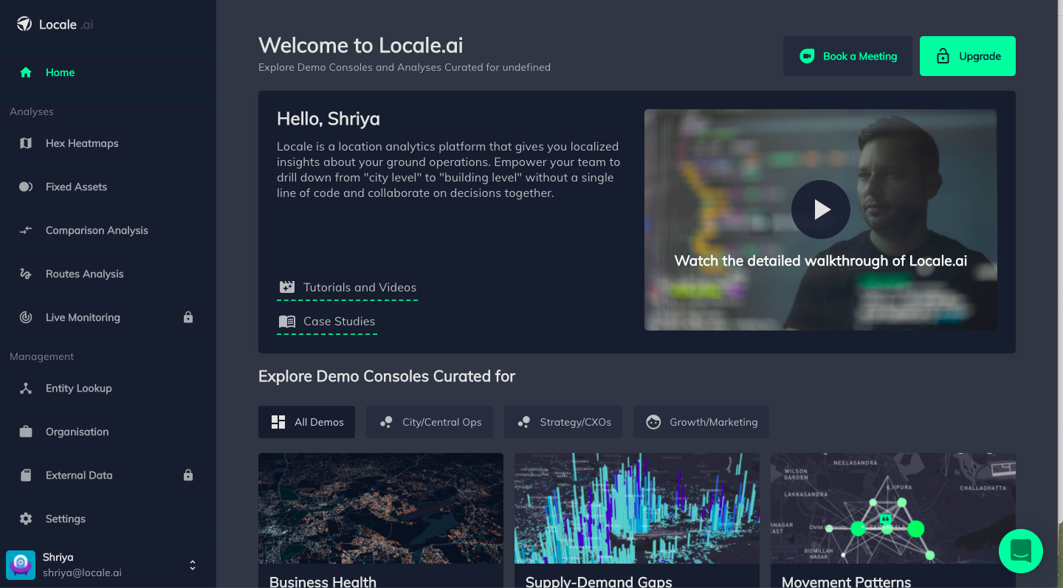
Task: Click the padlock icon in Upgrade button
Action: click(943, 56)
